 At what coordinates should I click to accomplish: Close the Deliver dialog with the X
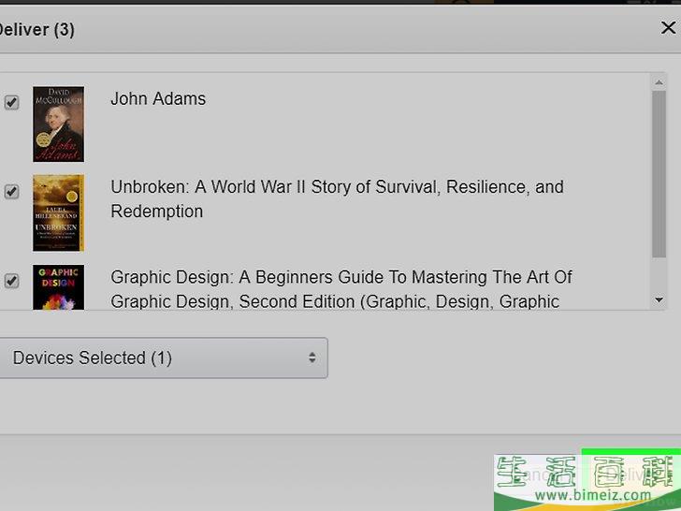pos(668,28)
